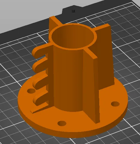The width and height of the screenshot is (140, 144).
Task: Click the right screw hole on the flange
Action: tap(115, 104)
